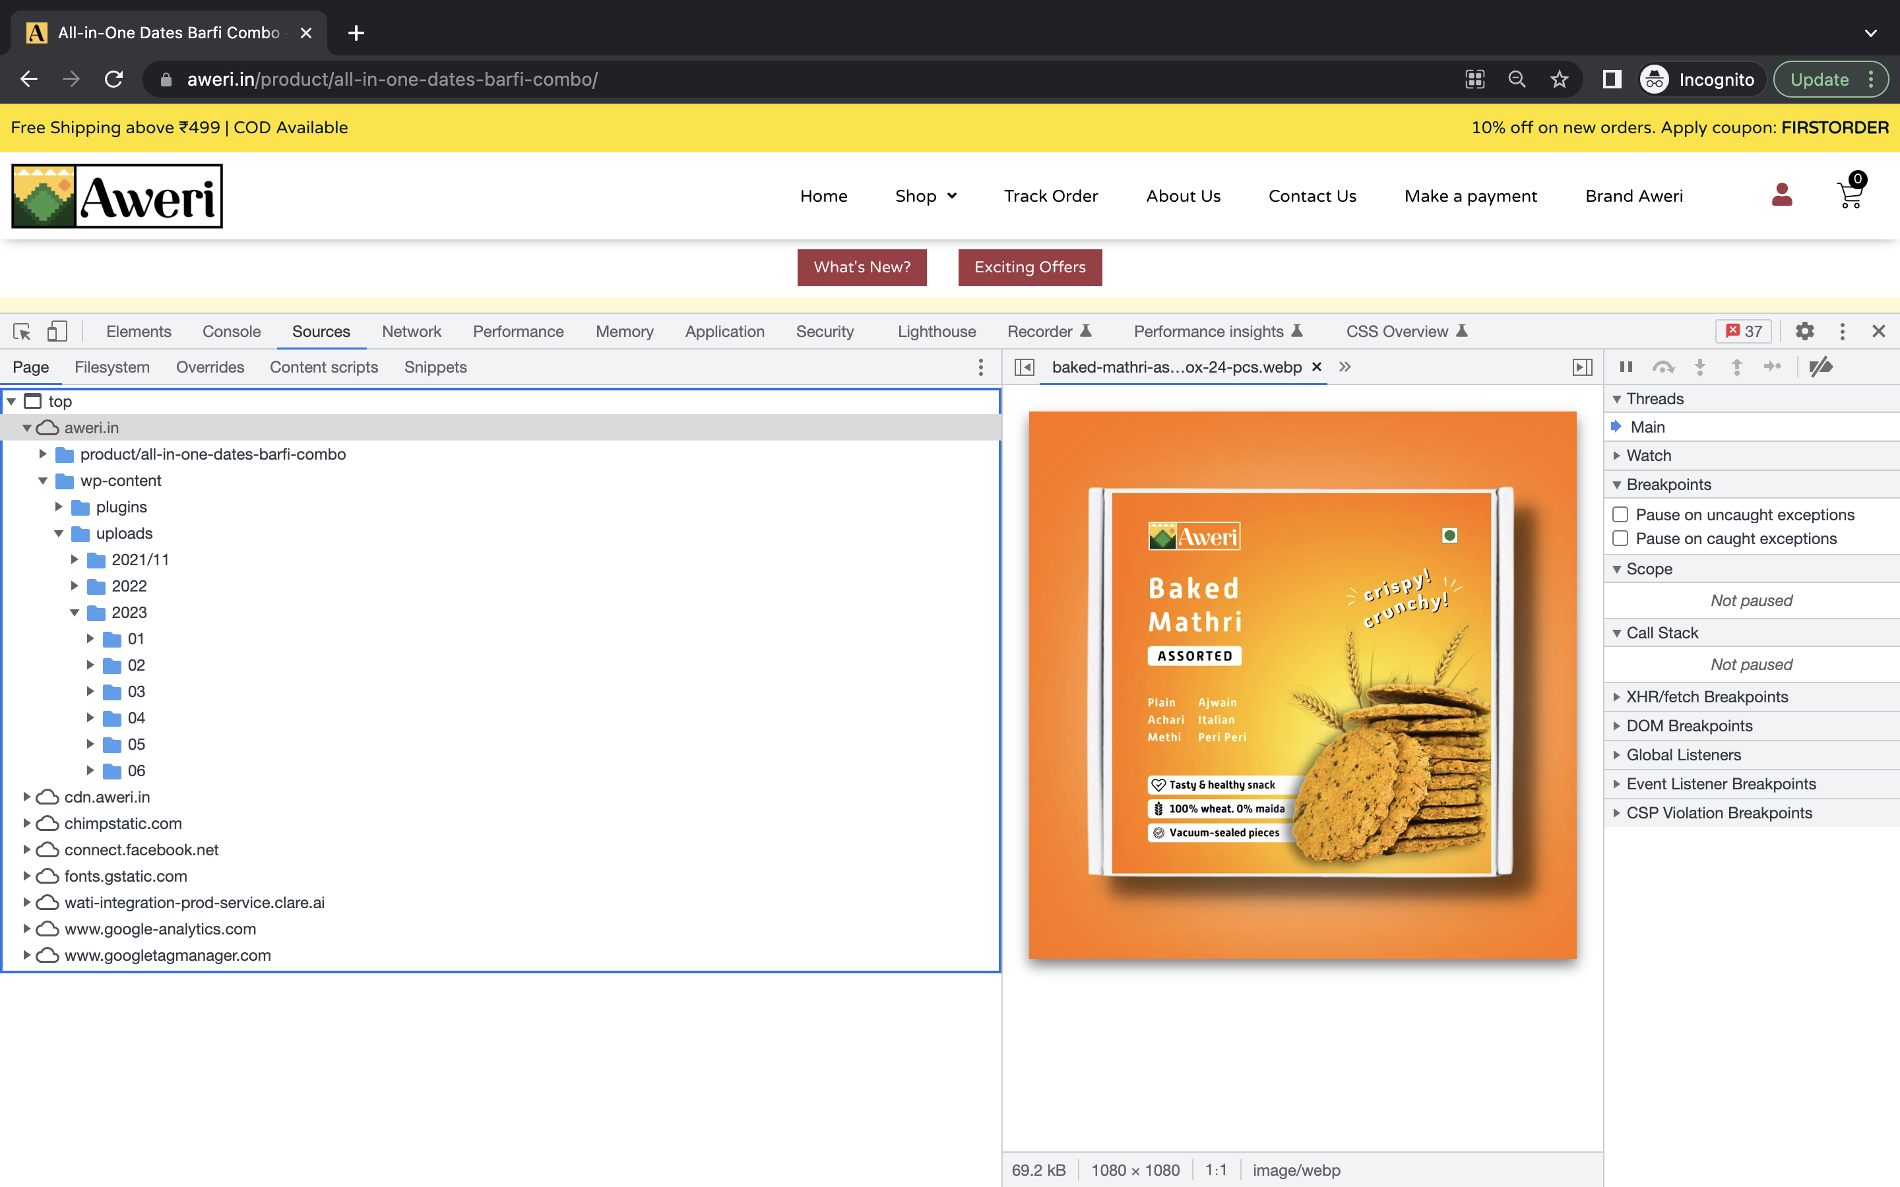Open the Lighthouse panel
Image resolution: width=1900 pixels, height=1187 pixels.
click(937, 331)
